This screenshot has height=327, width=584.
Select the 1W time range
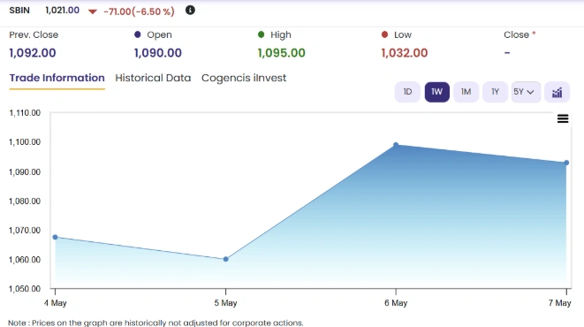[x=436, y=92]
